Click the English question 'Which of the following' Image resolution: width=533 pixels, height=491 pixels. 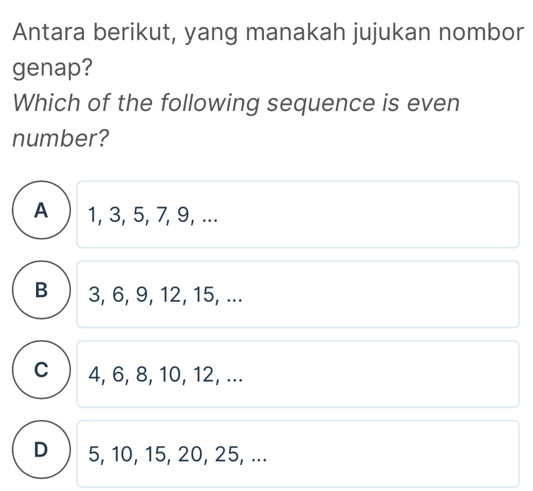point(235,104)
